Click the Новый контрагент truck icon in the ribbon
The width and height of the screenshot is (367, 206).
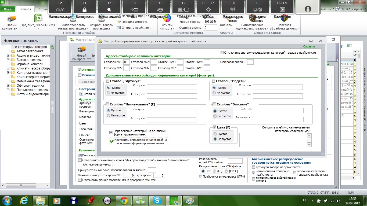12,19
